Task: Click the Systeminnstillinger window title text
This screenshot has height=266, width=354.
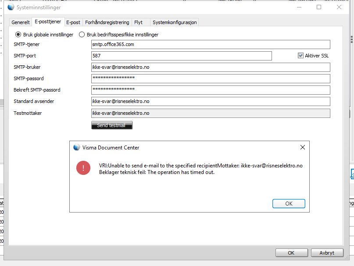Action: coord(38,7)
